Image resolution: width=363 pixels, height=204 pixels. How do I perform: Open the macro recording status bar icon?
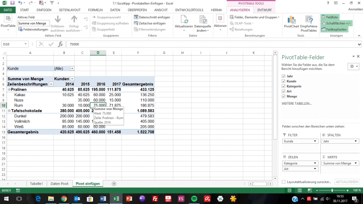coord(18,190)
